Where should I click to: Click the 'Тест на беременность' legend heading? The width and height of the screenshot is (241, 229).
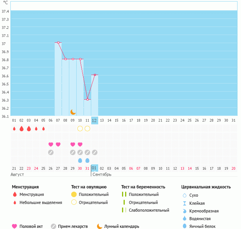pyautogui.click(x=143, y=187)
